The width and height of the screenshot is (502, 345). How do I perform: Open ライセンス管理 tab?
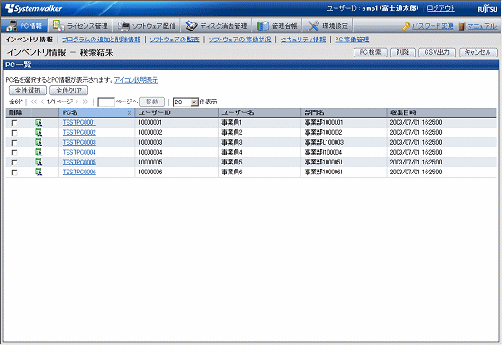[x=80, y=25]
